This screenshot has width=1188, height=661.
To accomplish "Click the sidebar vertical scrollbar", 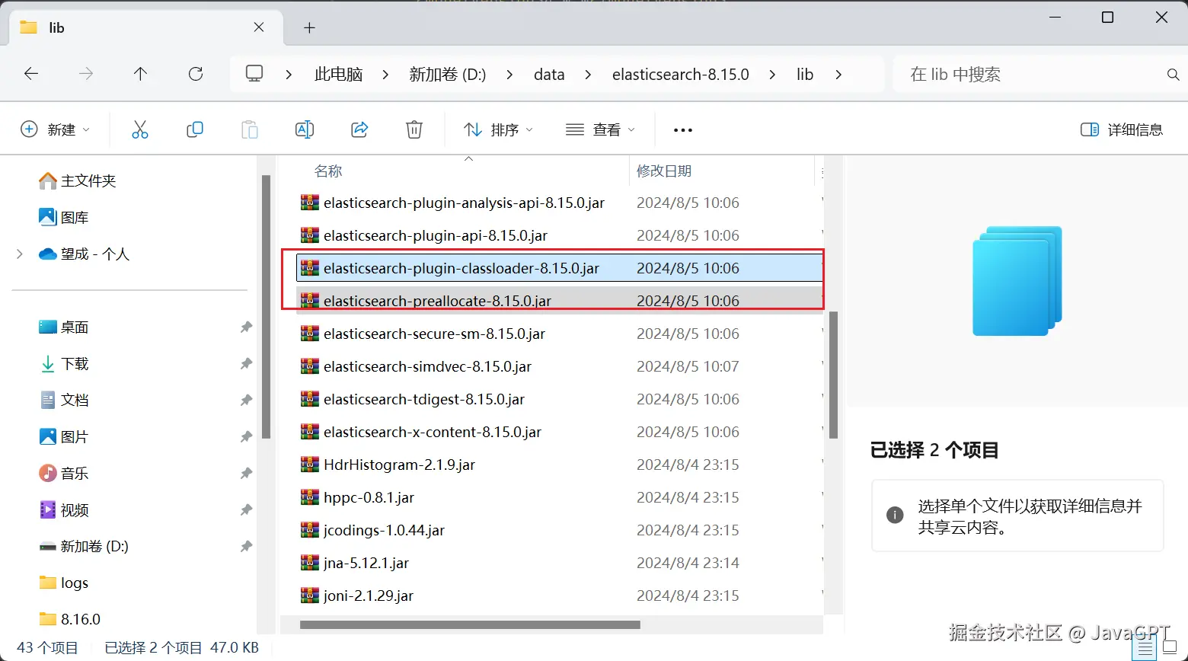I will (x=266, y=307).
